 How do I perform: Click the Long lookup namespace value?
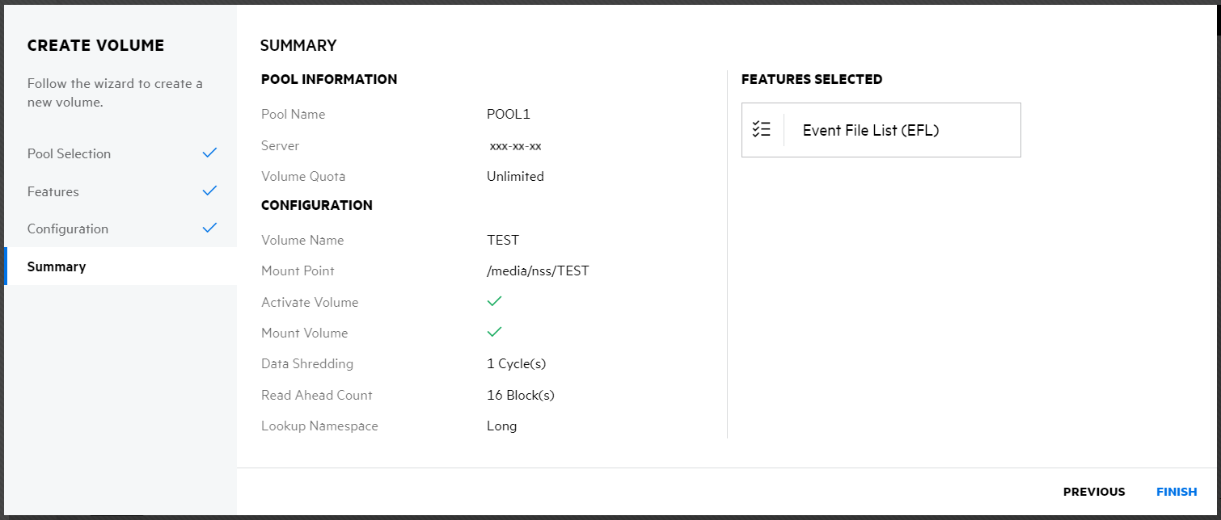tap(501, 426)
